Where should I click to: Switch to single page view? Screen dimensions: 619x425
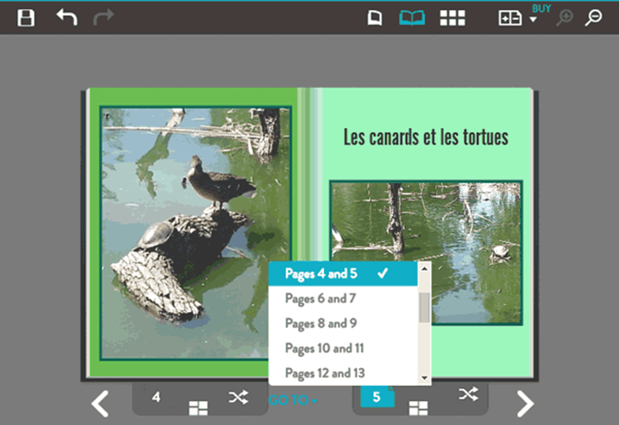coord(375,18)
